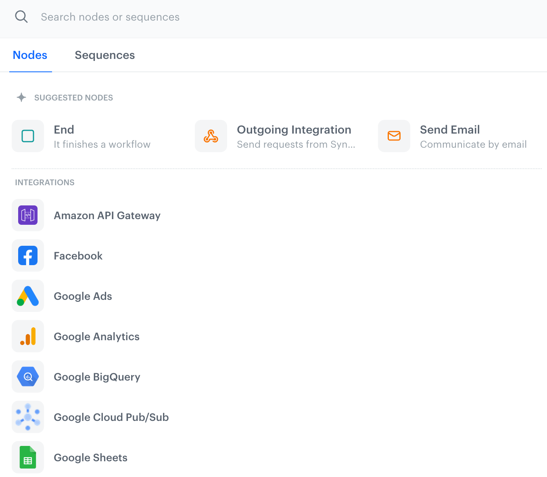Select the End node square icon

click(28, 136)
